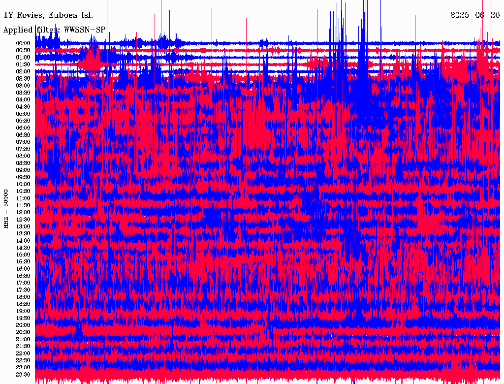Click the 22:30 time label

tap(23, 360)
